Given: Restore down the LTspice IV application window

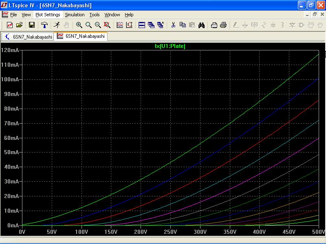Looking at the screenshot, I should 311,5.
